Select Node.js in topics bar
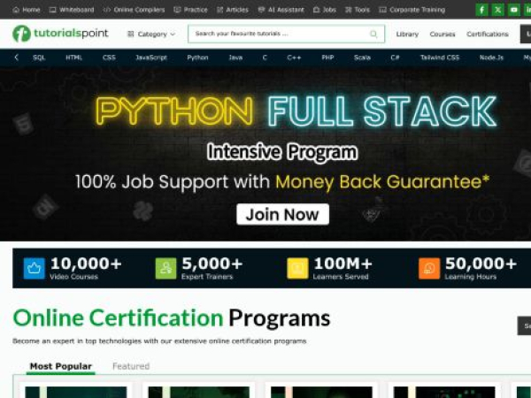The image size is (531, 398). [491, 57]
